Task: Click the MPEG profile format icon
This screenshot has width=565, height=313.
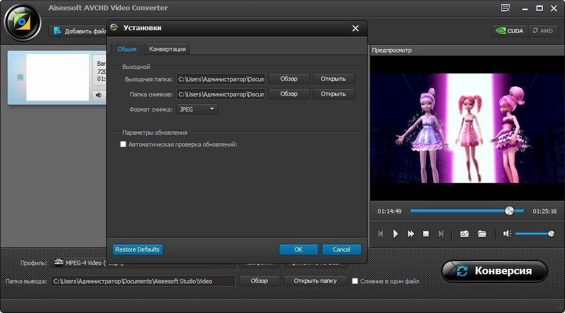Action: point(59,262)
